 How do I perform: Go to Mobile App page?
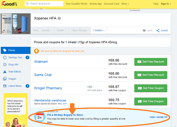coord(96,4)
